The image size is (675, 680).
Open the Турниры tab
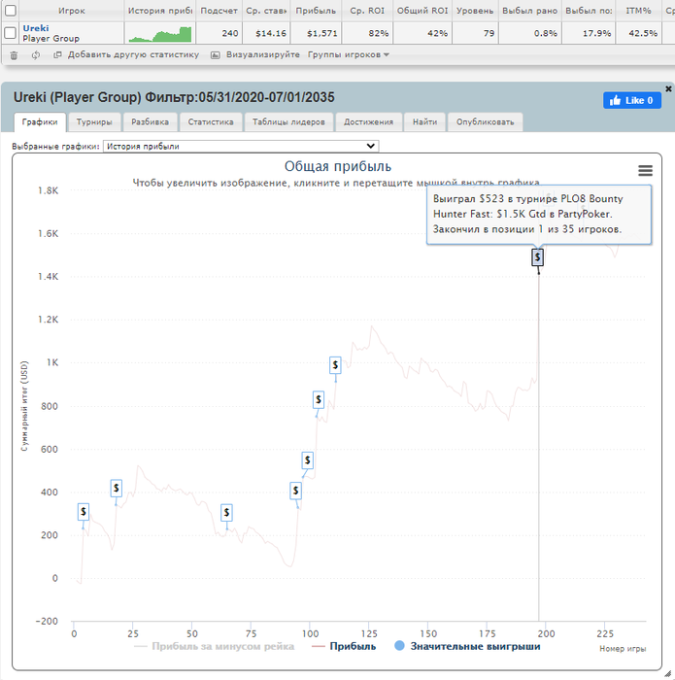(x=94, y=121)
